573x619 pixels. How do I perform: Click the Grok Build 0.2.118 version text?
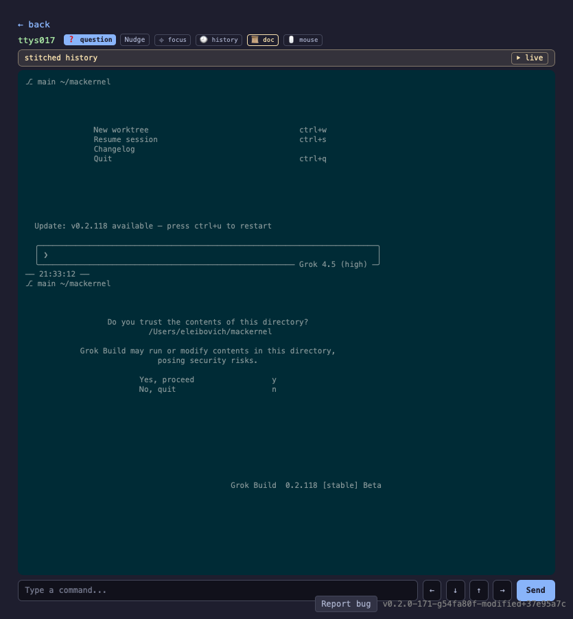click(306, 485)
